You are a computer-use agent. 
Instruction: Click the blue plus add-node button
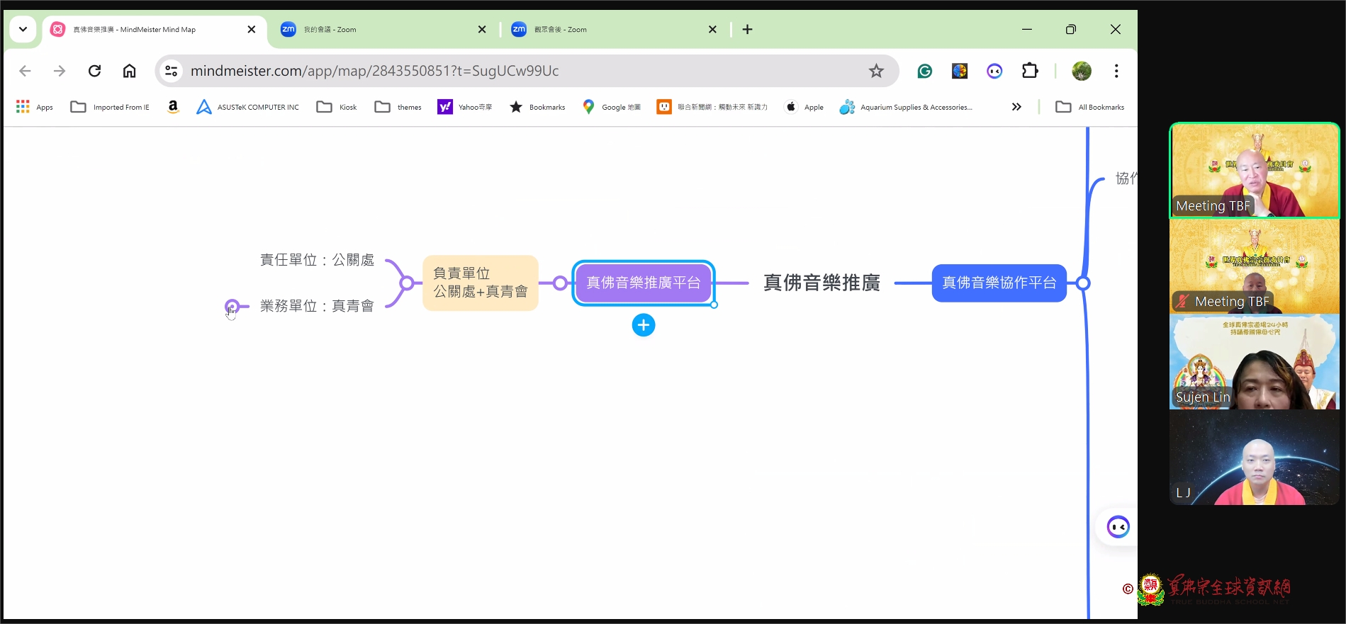pyautogui.click(x=643, y=325)
